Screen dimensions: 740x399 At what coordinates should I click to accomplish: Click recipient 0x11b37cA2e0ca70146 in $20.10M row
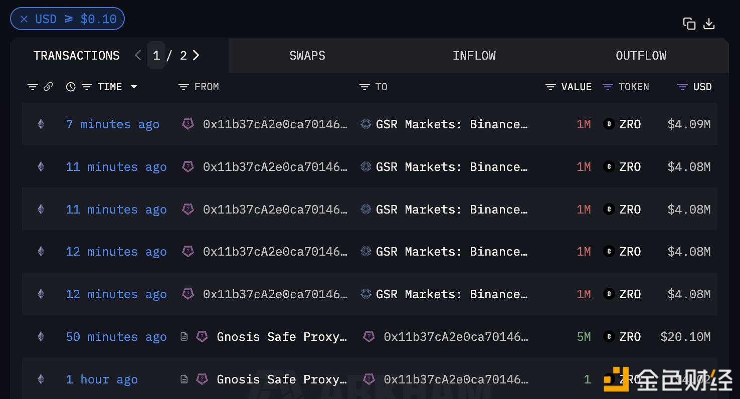(x=456, y=337)
